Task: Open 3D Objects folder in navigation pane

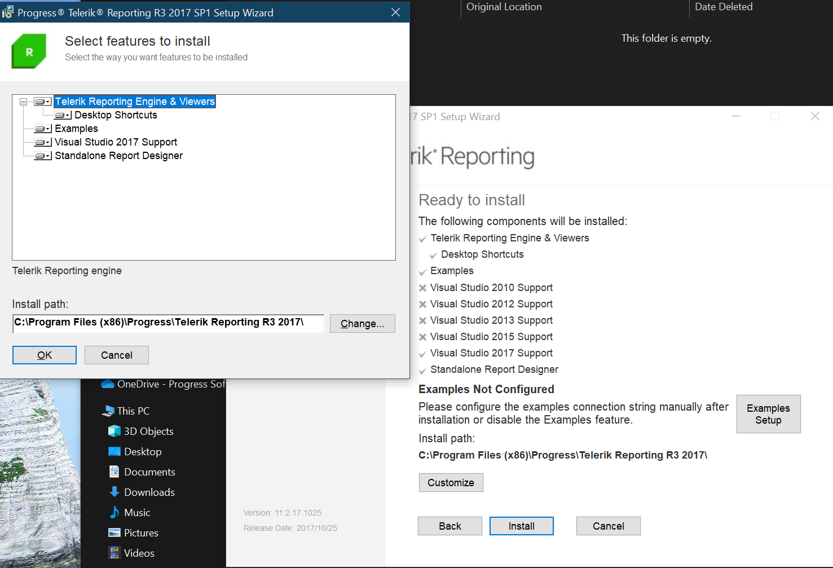Action: (x=149, y=431)
